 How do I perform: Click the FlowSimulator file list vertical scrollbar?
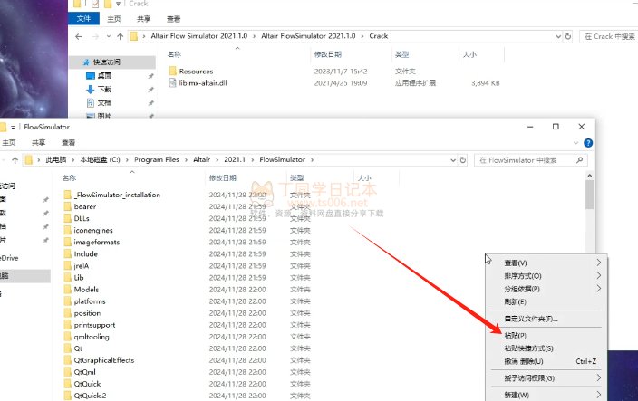tap(589, 195)
